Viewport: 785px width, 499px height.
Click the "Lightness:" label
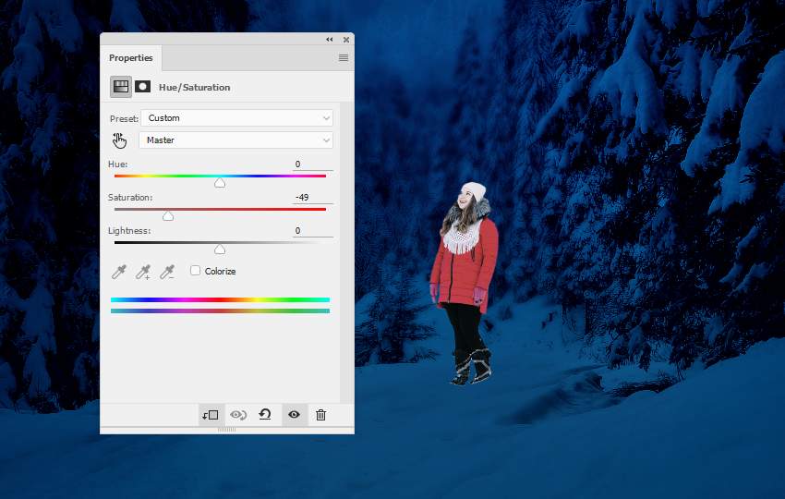129,230
